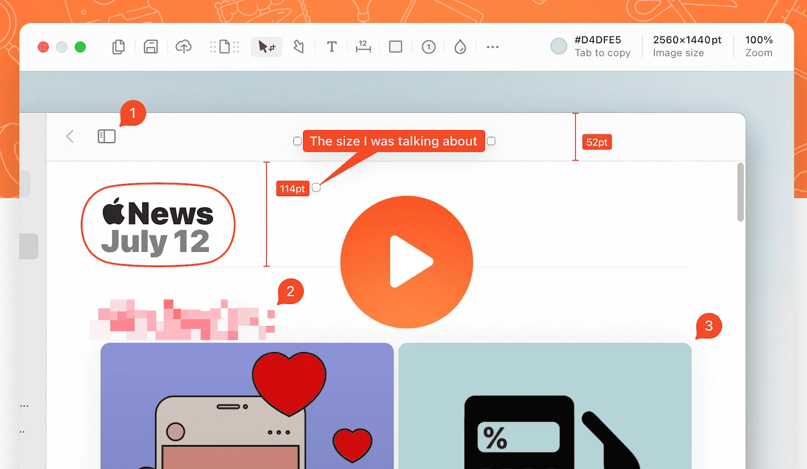Click the 114pt measurement label
Viewport: 807px width, 469px height.
pyautogui.click(x=293, y=189)
